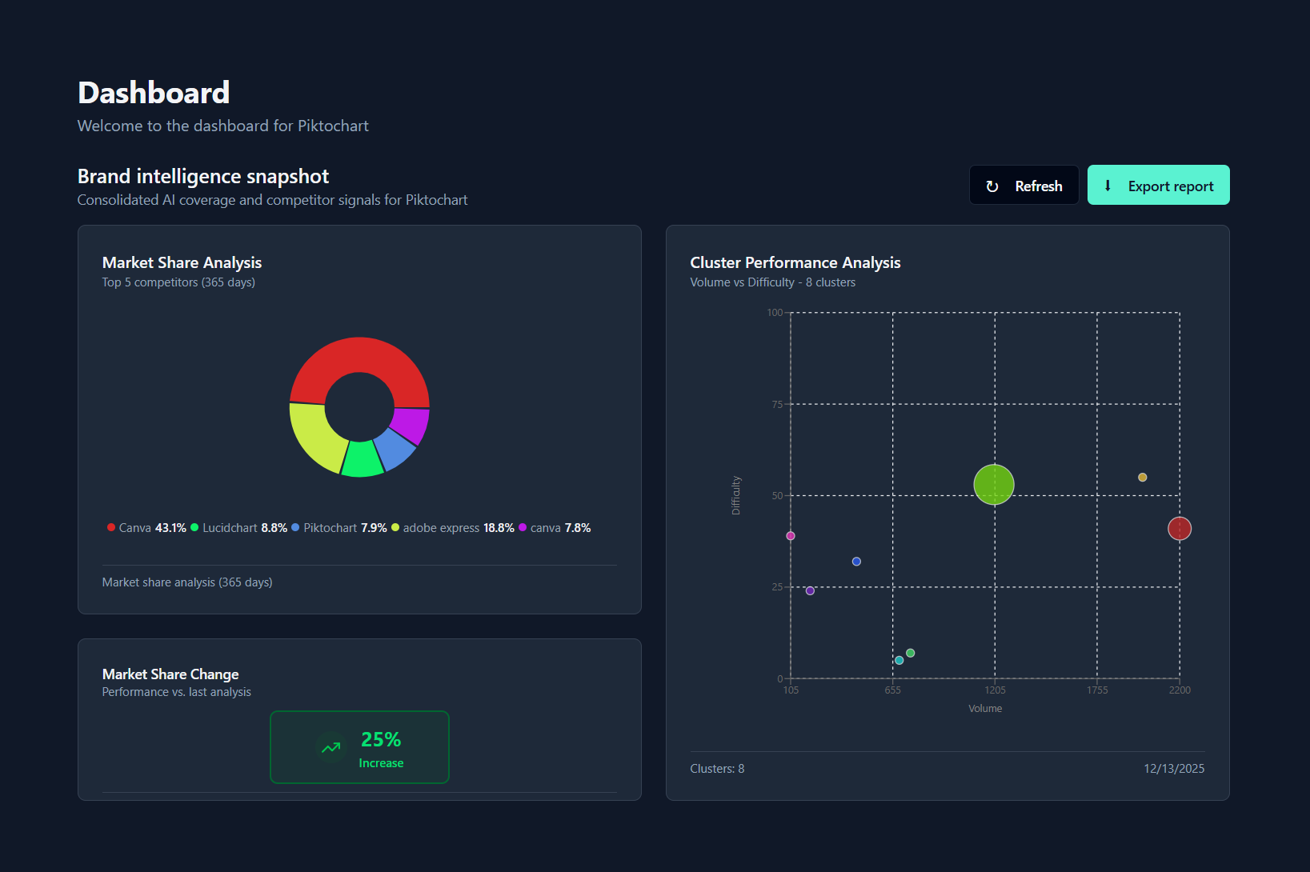Click the yellow adobe express legend dot
The height and width of the screenshot is (872, 1310).
point(394,527)
